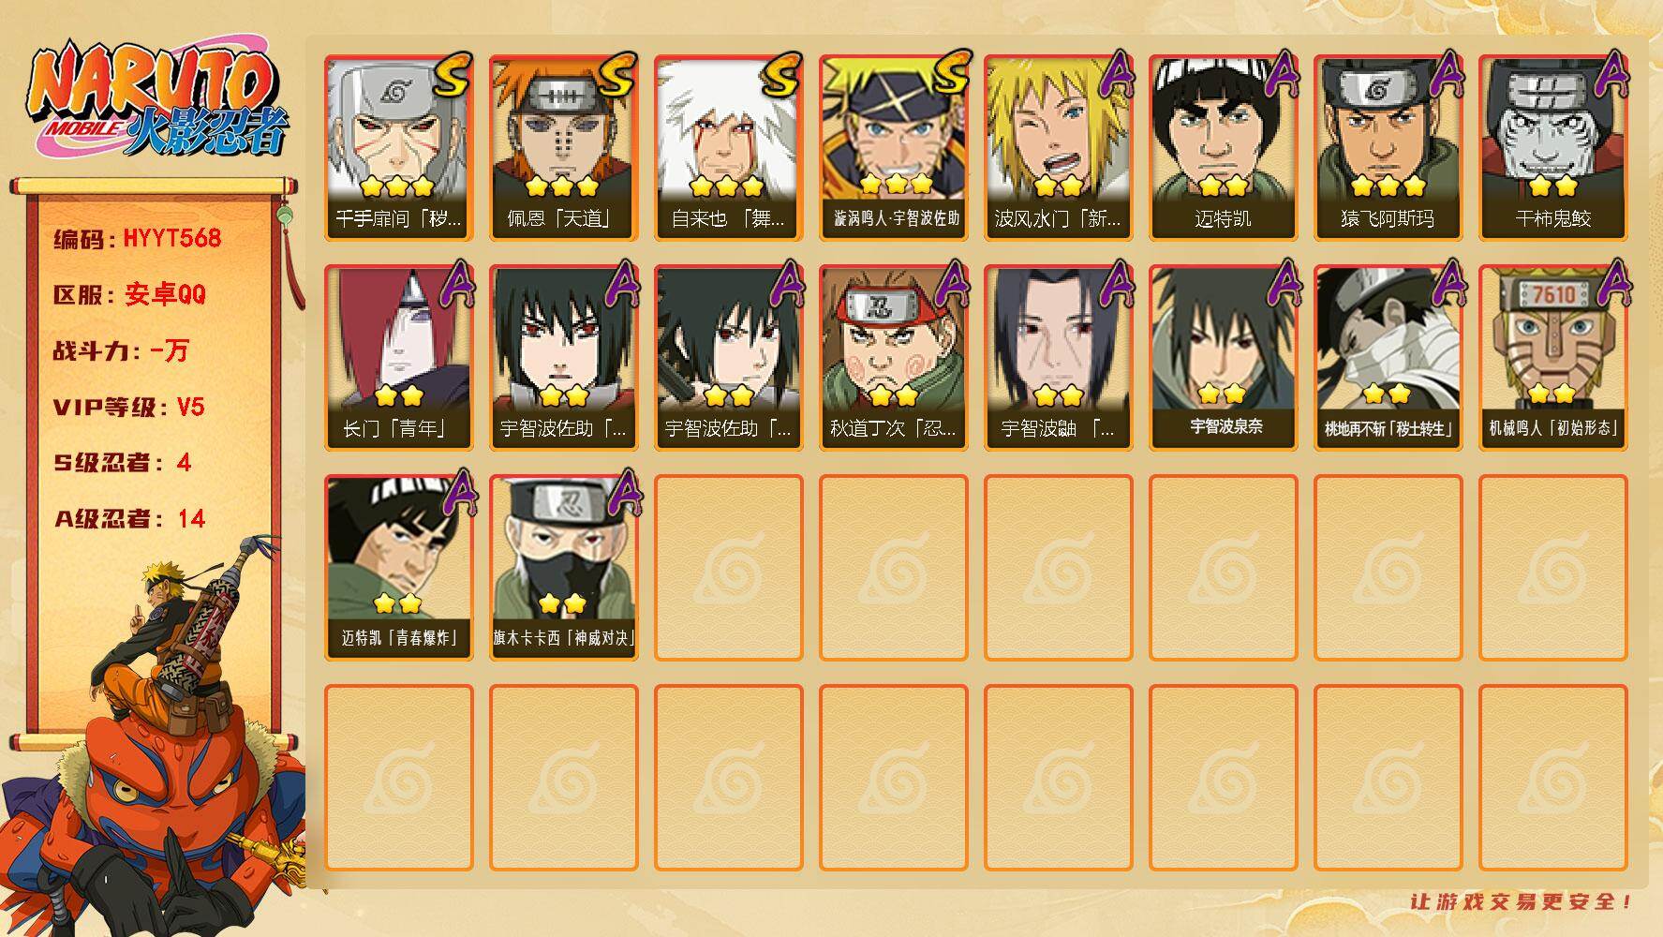Screen dimensions: 1663x937
Task: Open the 机械鸣人「初始形态」 card
Action: coord(1553,358)
